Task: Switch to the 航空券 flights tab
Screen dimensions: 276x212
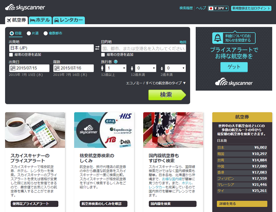Action: pos(16,20)
